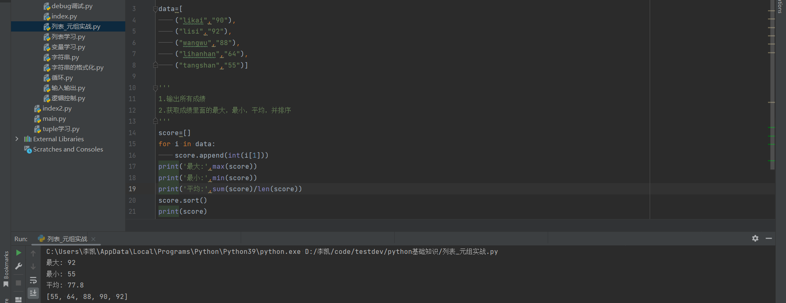The width and height of the screenshot is (786, 303).
Task: Close the 列表_元组实战 Run tab
Action: coord(93,239)
